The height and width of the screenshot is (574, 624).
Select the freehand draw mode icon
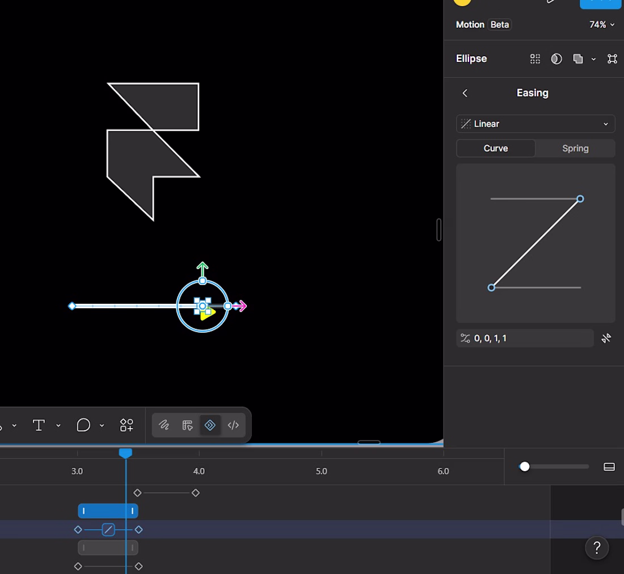[164, 425]
